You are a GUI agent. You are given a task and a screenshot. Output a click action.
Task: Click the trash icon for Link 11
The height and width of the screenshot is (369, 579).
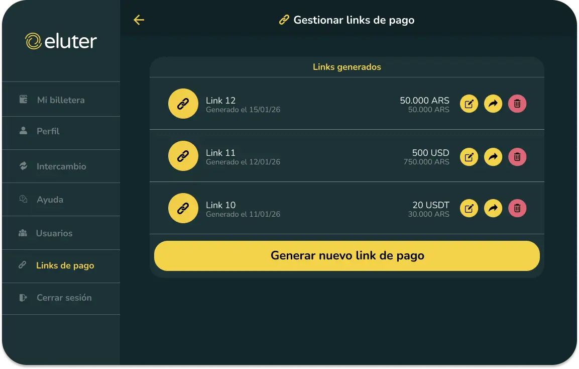(x=517, y=157)
